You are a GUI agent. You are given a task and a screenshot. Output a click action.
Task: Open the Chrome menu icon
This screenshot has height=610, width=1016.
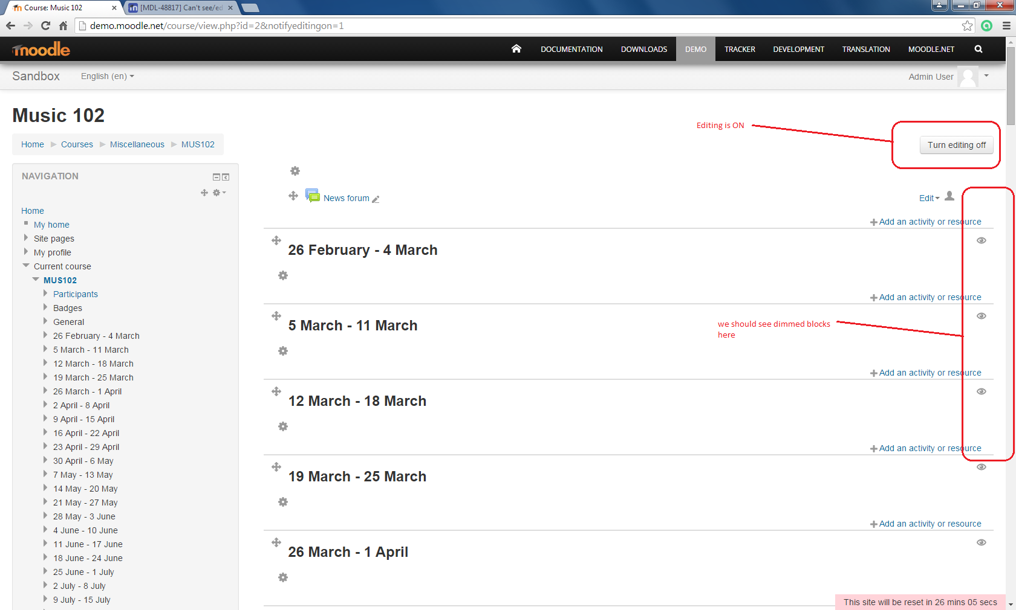coord(1006,25)
